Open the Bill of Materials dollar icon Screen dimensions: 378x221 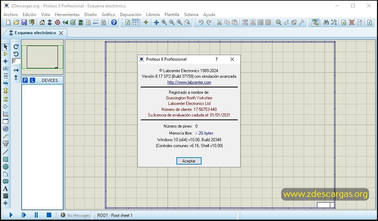[88, 22]
